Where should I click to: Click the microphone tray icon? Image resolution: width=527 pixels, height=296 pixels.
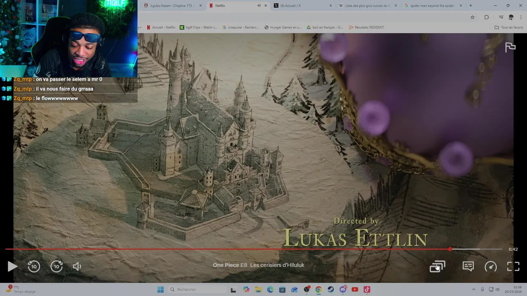[483, 289]
